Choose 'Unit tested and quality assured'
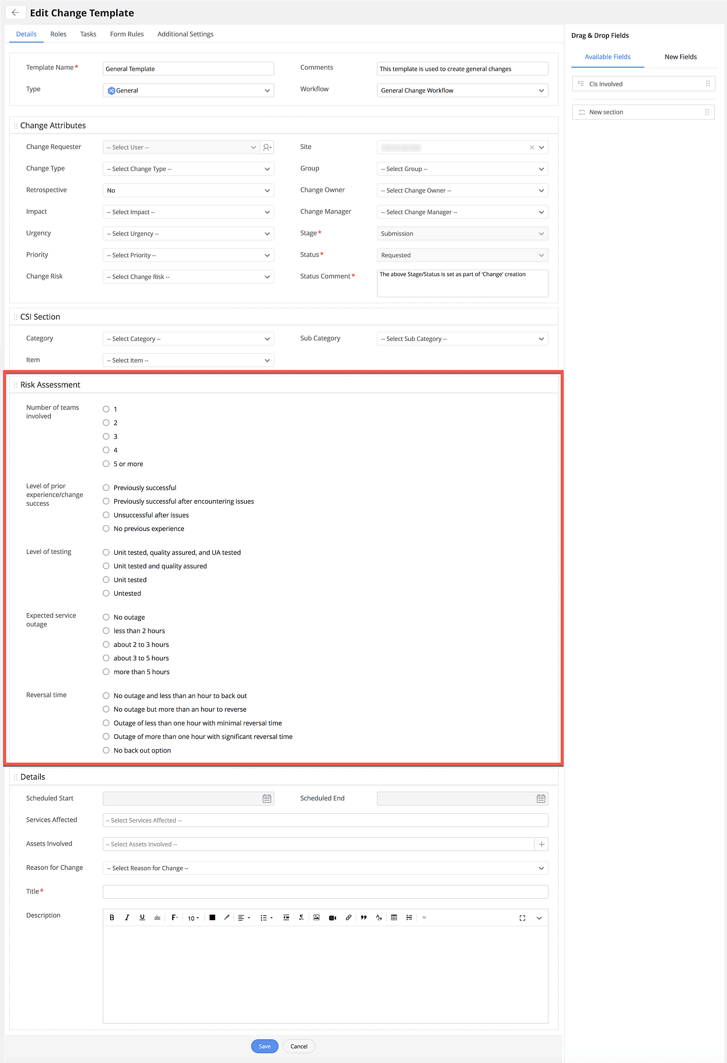This screenshot has width=727, height=1063. (106, 566)
